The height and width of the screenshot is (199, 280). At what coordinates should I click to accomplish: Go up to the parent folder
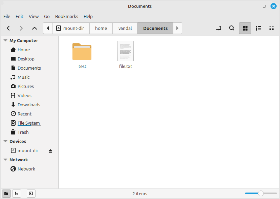tap(34, 28)
